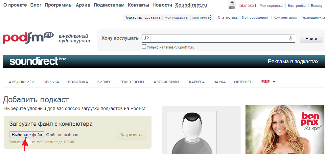This screenshot has height=154, width=327.
Task: Click the magnifier icon in search box
Action: (147, 38)
